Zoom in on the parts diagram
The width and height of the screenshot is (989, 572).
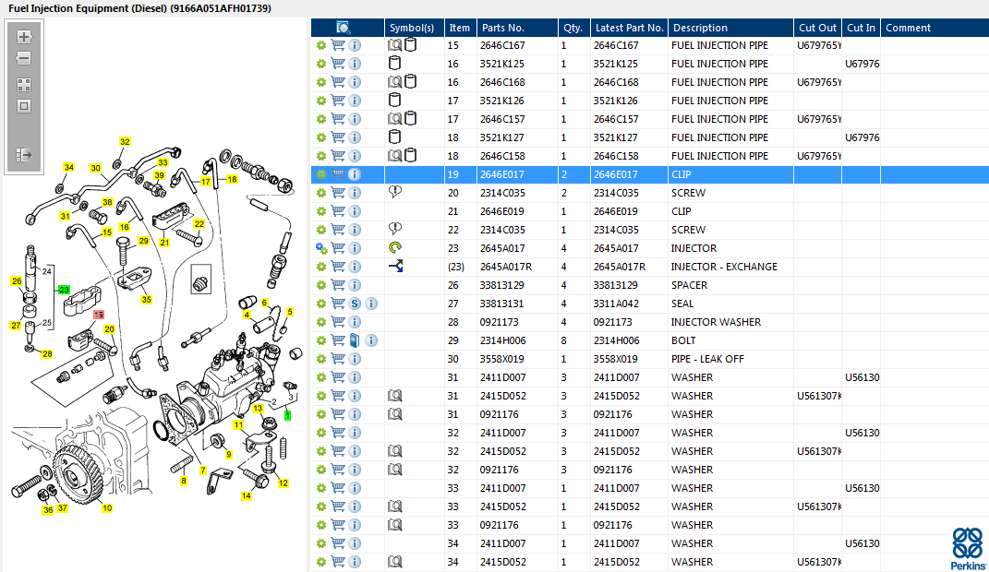[x=24, y=37]
